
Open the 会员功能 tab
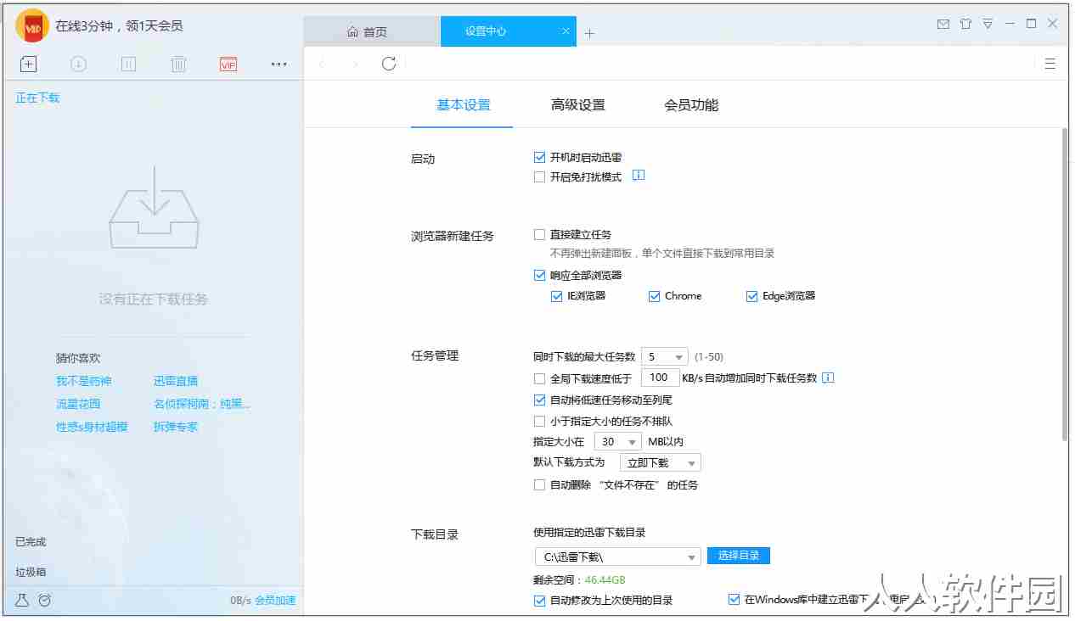click(691, 105)
